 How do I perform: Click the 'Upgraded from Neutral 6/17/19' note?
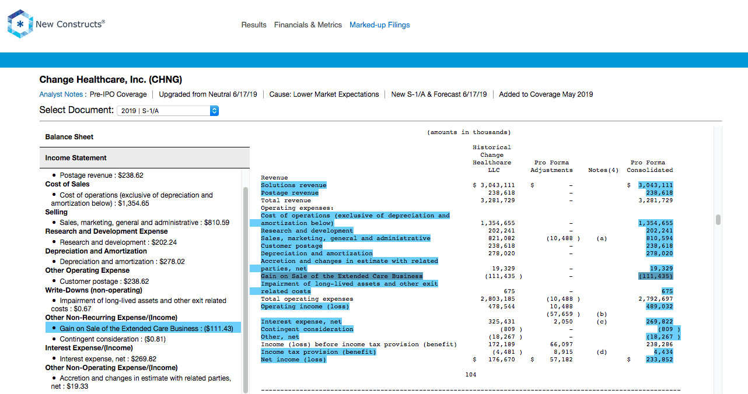coord(208,94)
